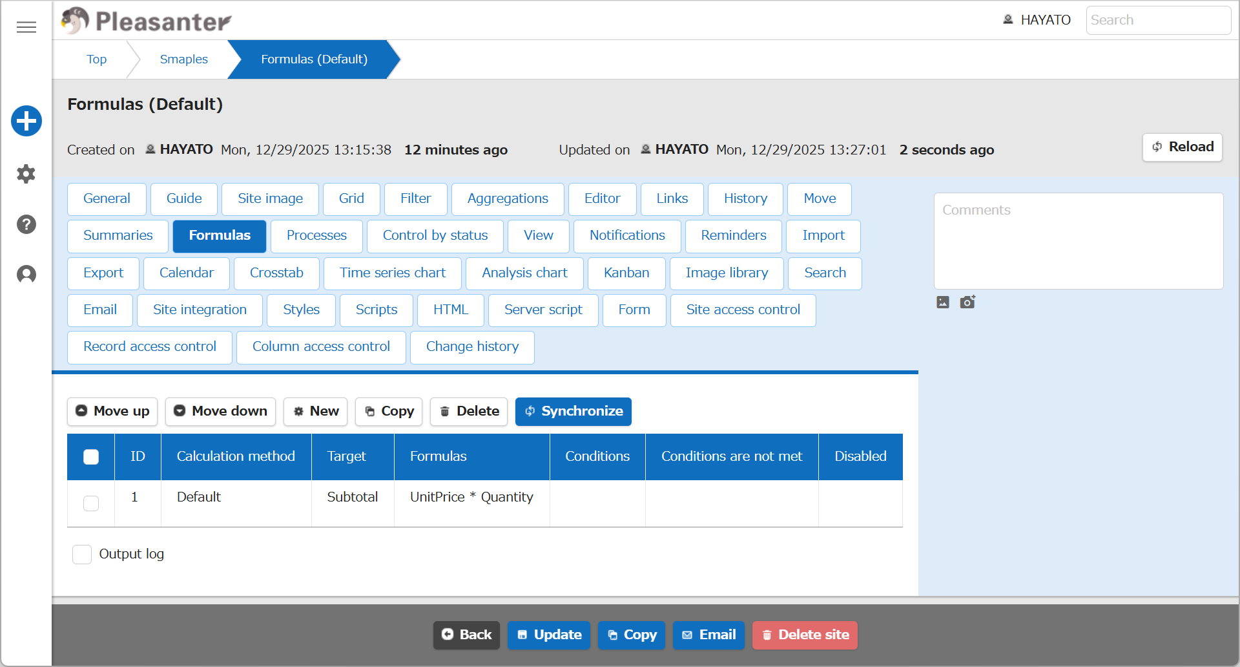
Task: Click the Calculation method column header
Action: (236, 457)
